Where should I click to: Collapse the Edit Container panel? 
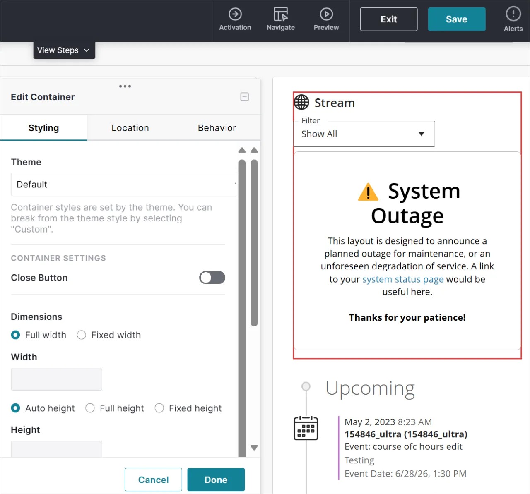244,96
